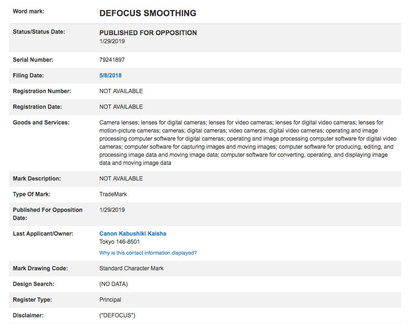Click the Last Applicant/Owner label

43,234
